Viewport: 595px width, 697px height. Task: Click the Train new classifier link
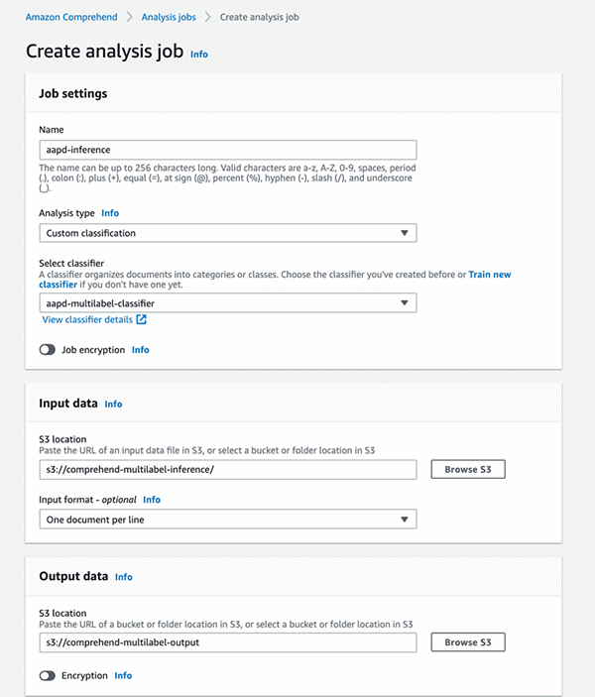489,275
